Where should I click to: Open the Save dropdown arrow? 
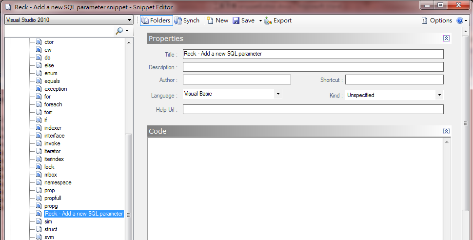pos(260,21)
